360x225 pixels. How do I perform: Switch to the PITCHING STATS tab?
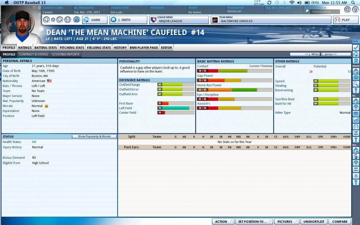point(72,47)
